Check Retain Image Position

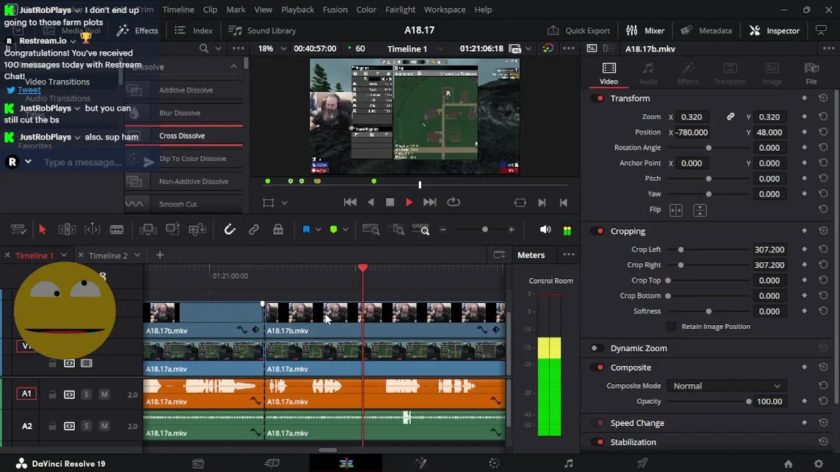(671, 326)
